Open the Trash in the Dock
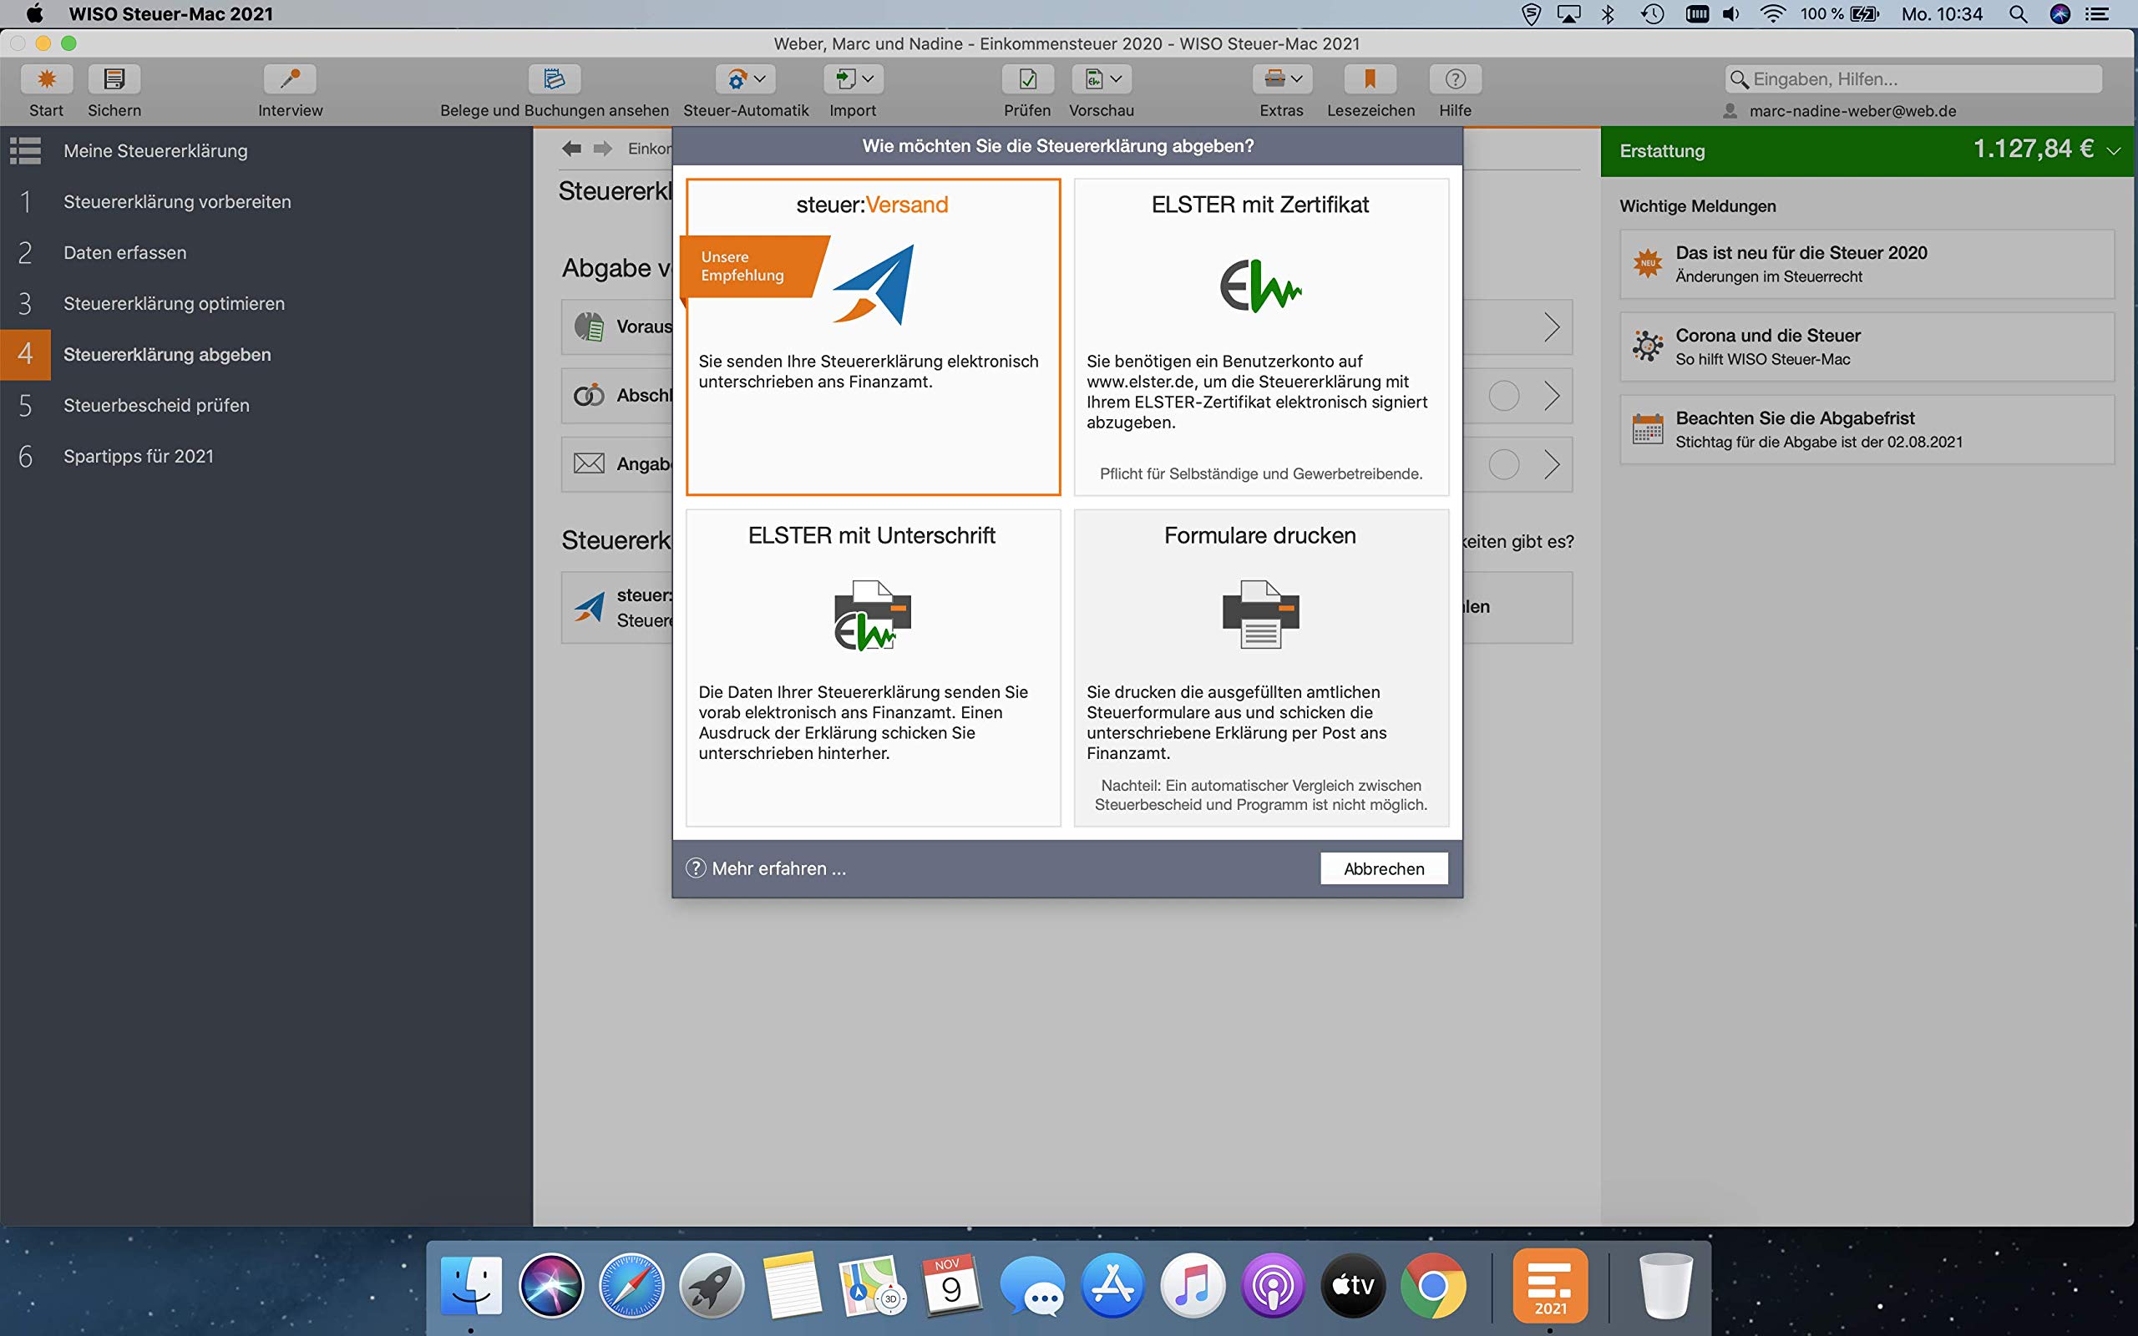 coord(1665,1286)
